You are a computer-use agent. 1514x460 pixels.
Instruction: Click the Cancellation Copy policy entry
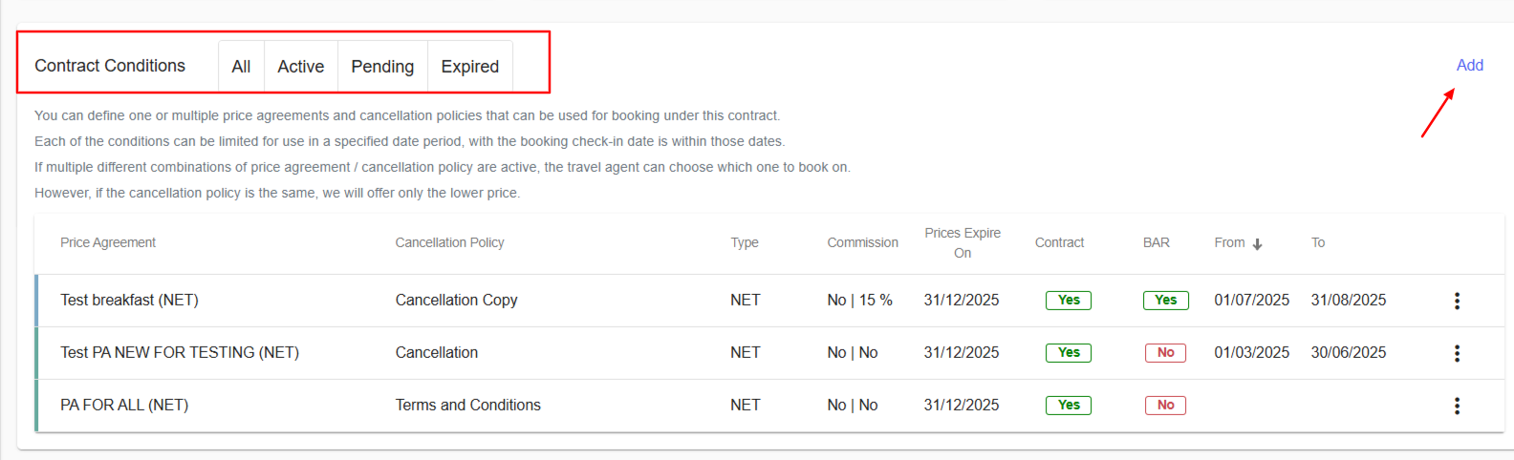456,300
